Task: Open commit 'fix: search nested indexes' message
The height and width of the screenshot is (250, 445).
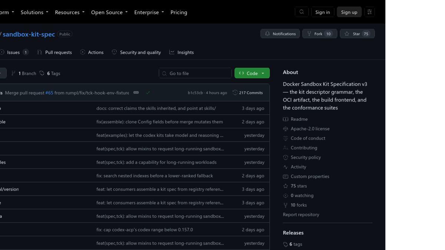Action: (155, 176)
